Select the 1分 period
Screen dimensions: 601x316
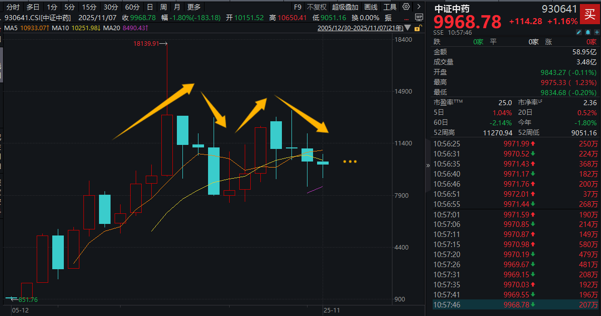(52, 7)
